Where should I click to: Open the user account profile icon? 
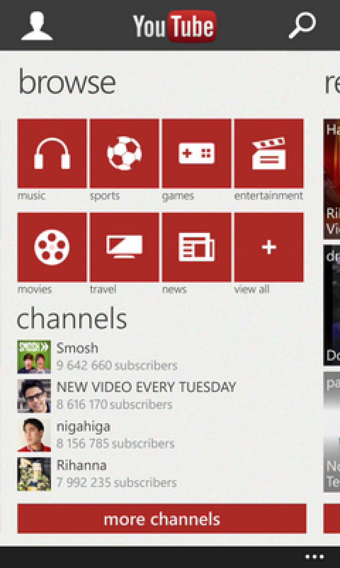pos(37,26)
